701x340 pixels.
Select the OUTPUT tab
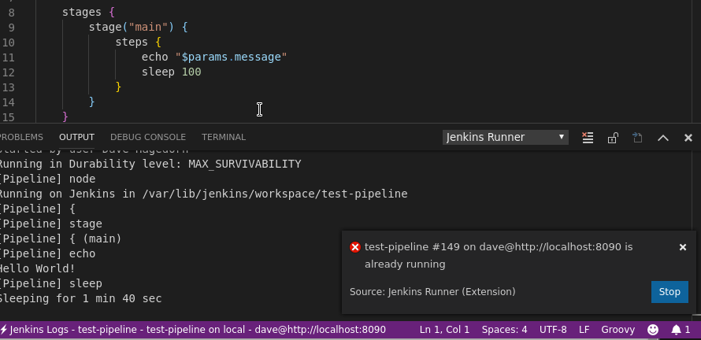(x=76, y=137)
